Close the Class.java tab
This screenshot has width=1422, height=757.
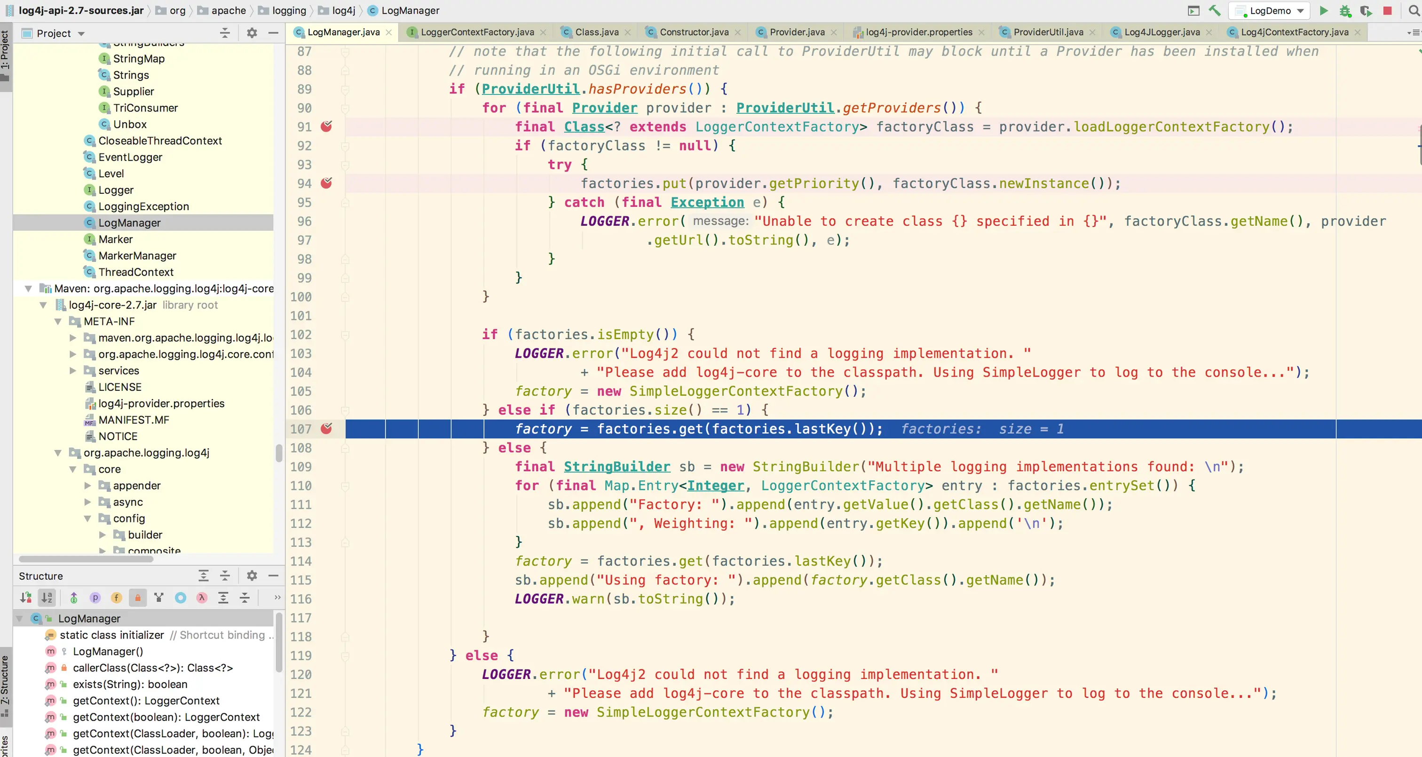coord(628,32)
